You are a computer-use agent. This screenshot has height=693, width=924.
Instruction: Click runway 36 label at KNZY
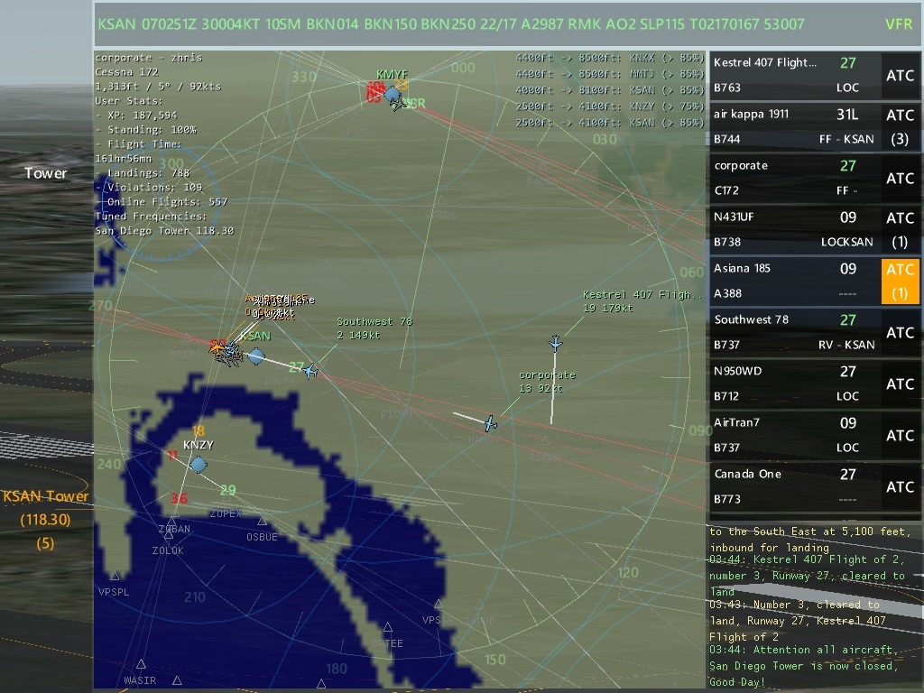click(180, 498)
